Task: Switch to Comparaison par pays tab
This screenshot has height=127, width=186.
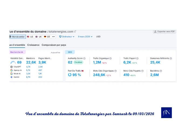Action: pyautogui.click(x=54, y=45)
